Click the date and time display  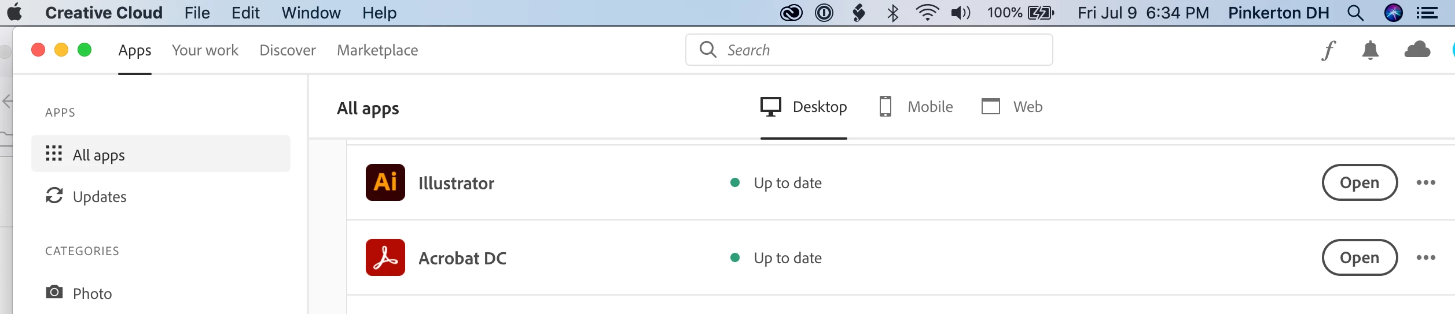[1143, 13]
